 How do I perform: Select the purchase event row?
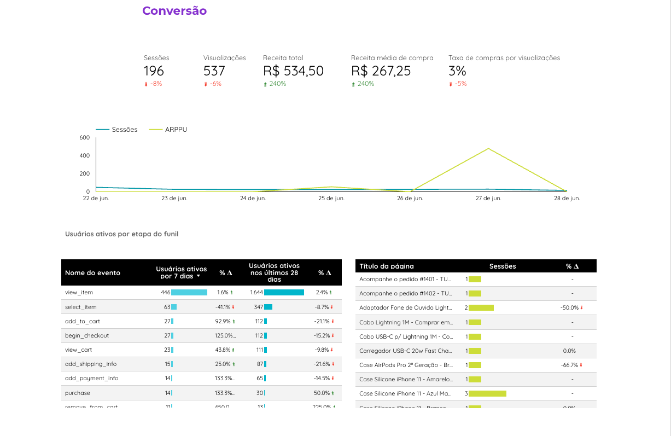[201, 393]
